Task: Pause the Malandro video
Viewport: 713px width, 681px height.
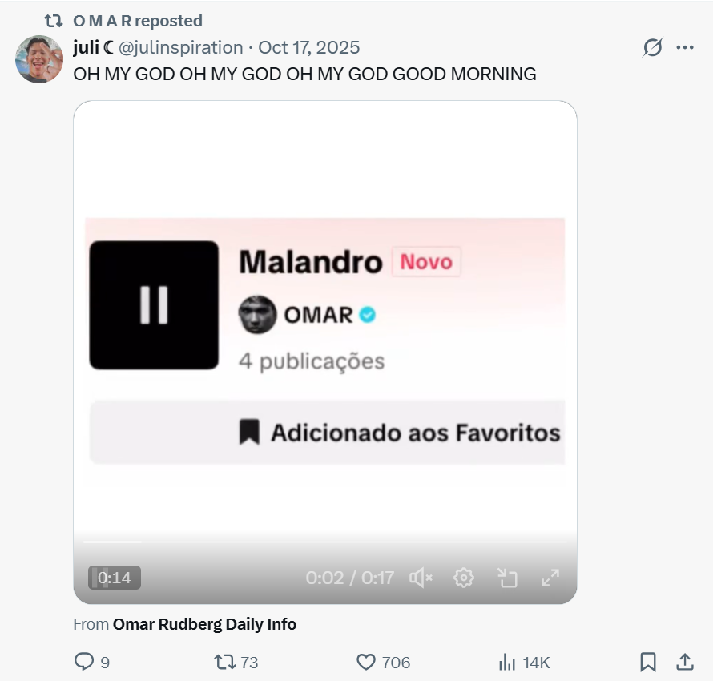Action: tap(154, 305)
